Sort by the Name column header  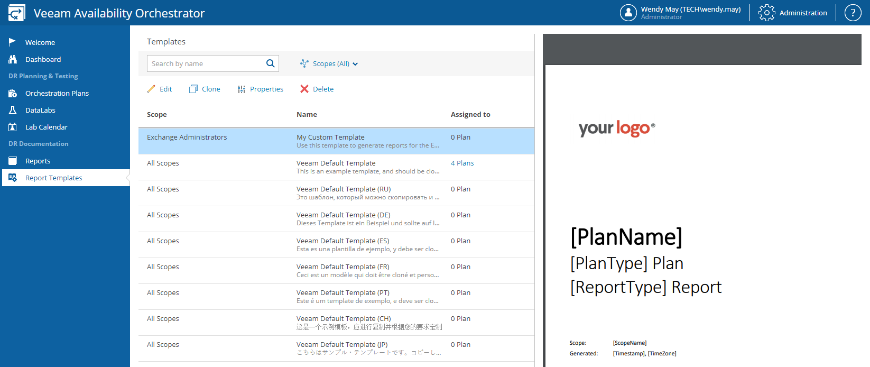point(307,114)
